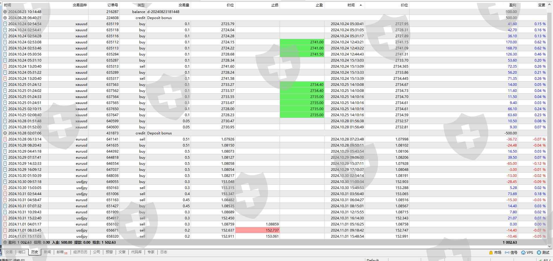Viewport: 553px width, 261px height.
Task: Open the 新闻 tab
Action: coord(47,252)
